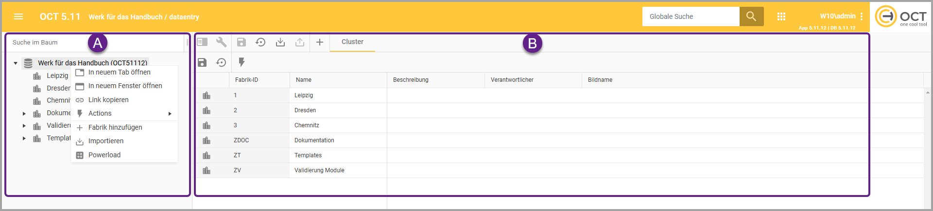
Task: Choose Fabrik hinzufügen from context menu
Action: 115,127
